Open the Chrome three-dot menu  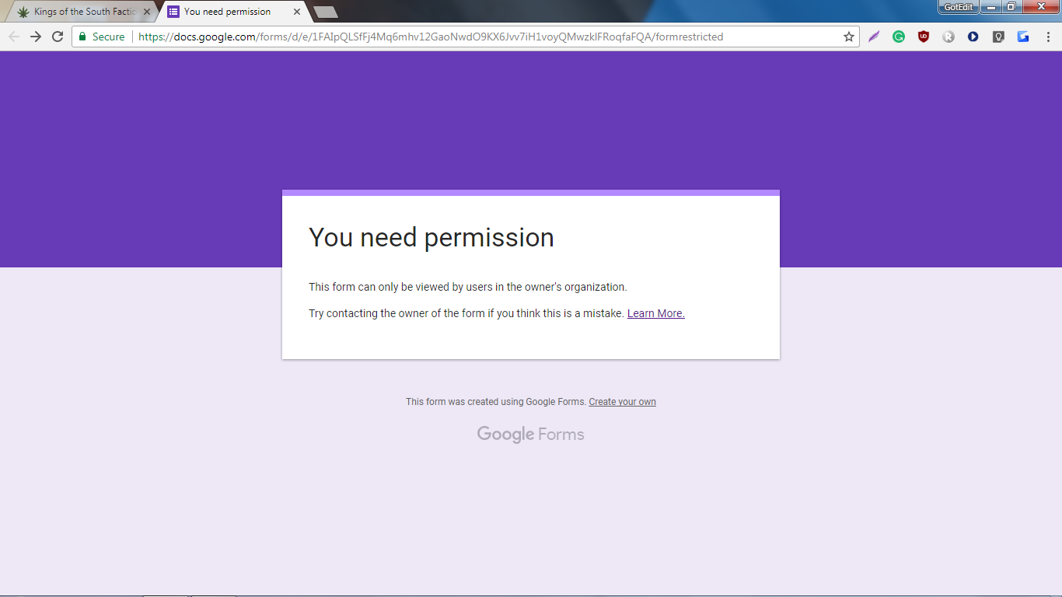click(1048, 37)
